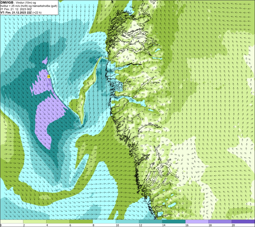Click the legend scale value 20
Viewport: 255px width, 227px height.
coord(233,225)
